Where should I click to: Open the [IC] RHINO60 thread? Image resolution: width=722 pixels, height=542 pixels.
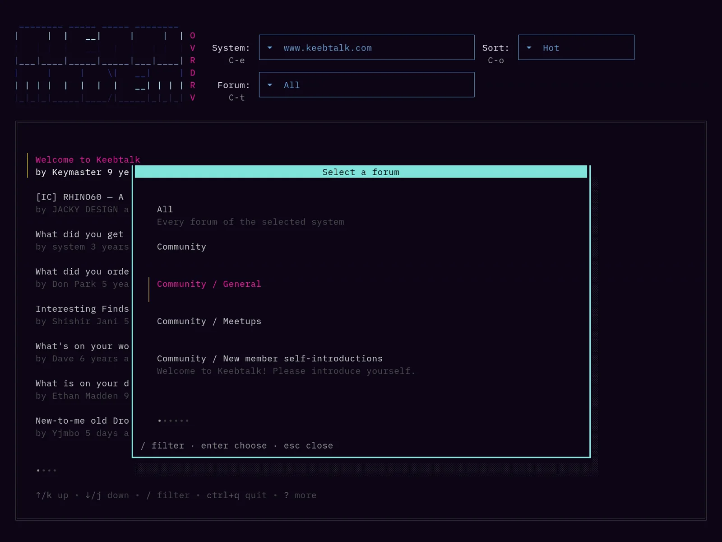click(x=79, y=197)
